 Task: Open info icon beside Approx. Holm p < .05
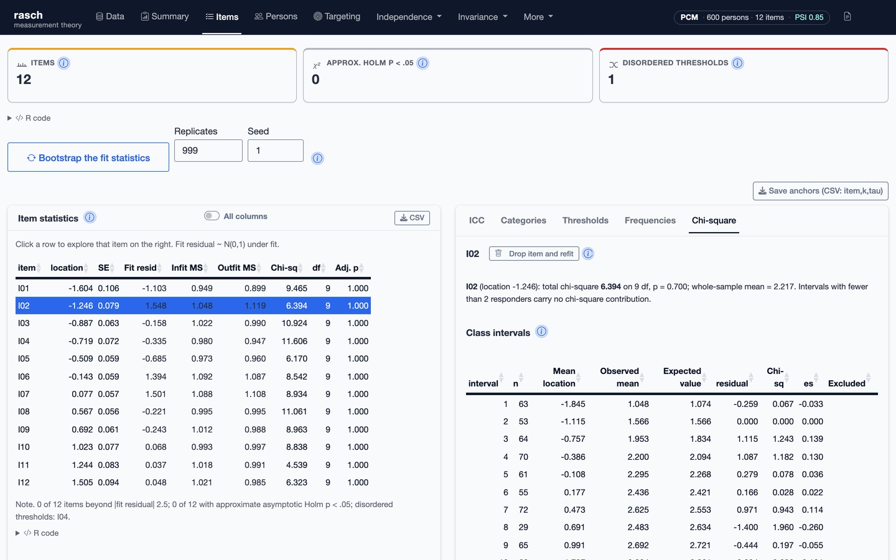[423, 63]
